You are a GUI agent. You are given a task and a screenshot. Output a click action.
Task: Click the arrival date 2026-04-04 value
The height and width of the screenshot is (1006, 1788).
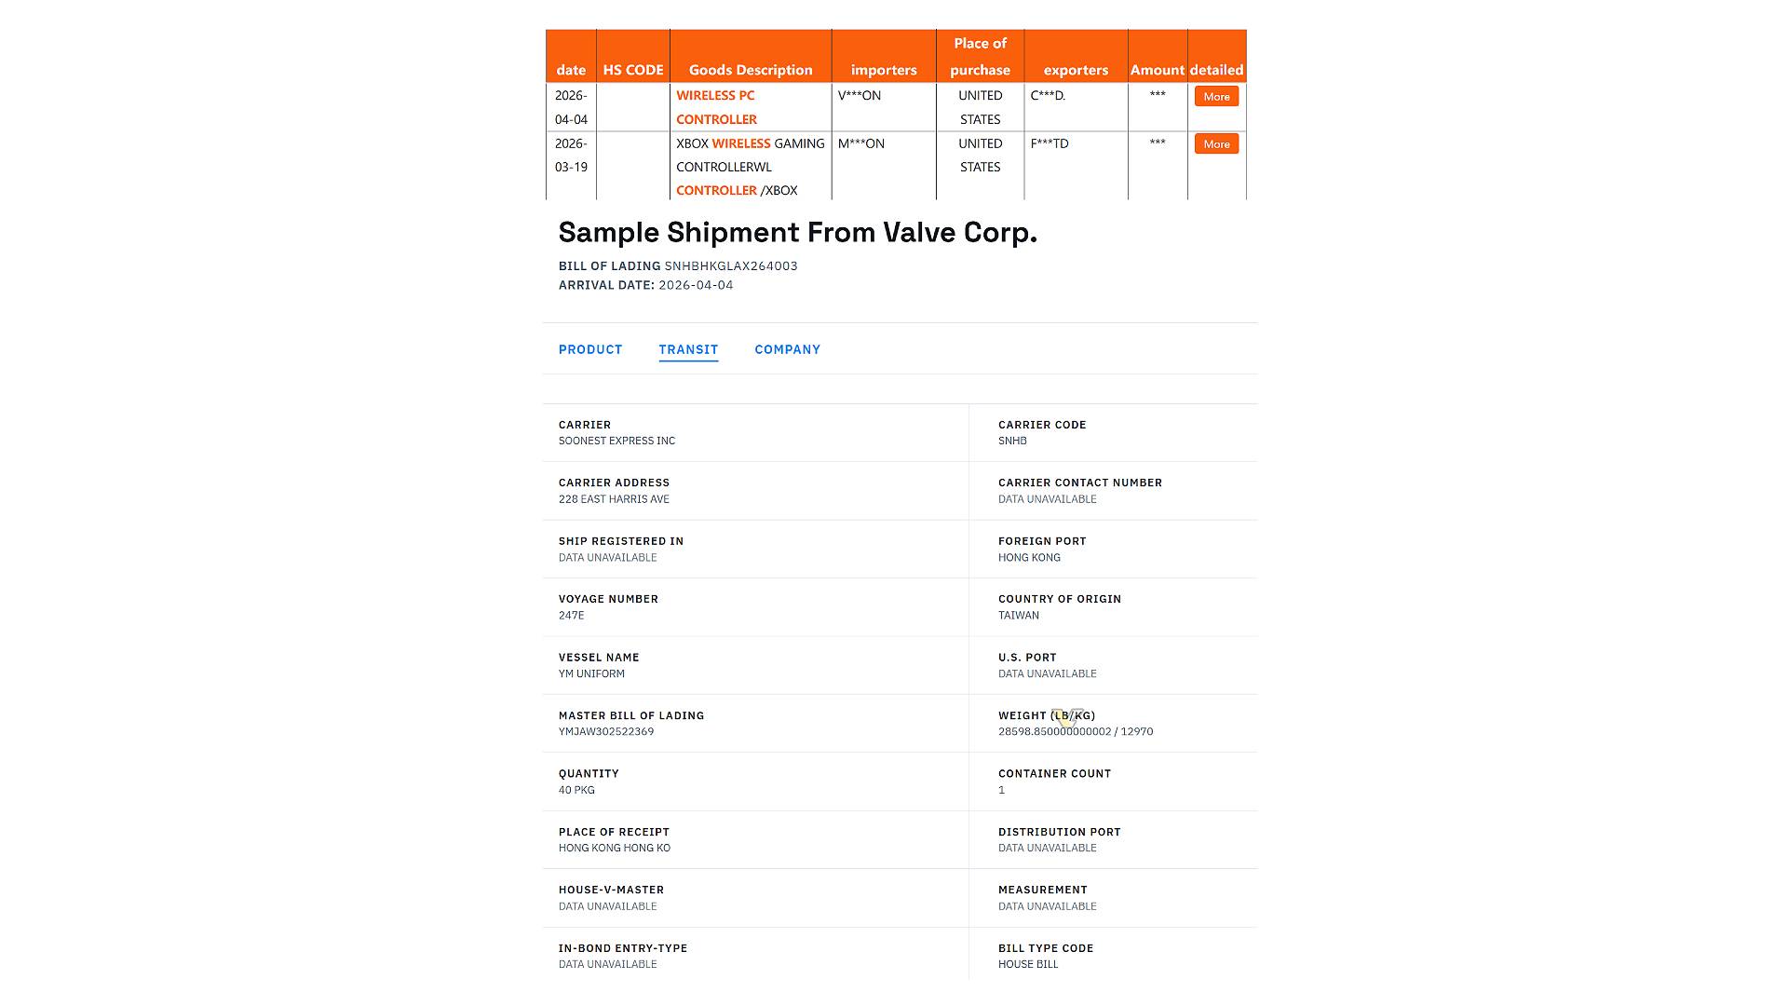(696, 285)
